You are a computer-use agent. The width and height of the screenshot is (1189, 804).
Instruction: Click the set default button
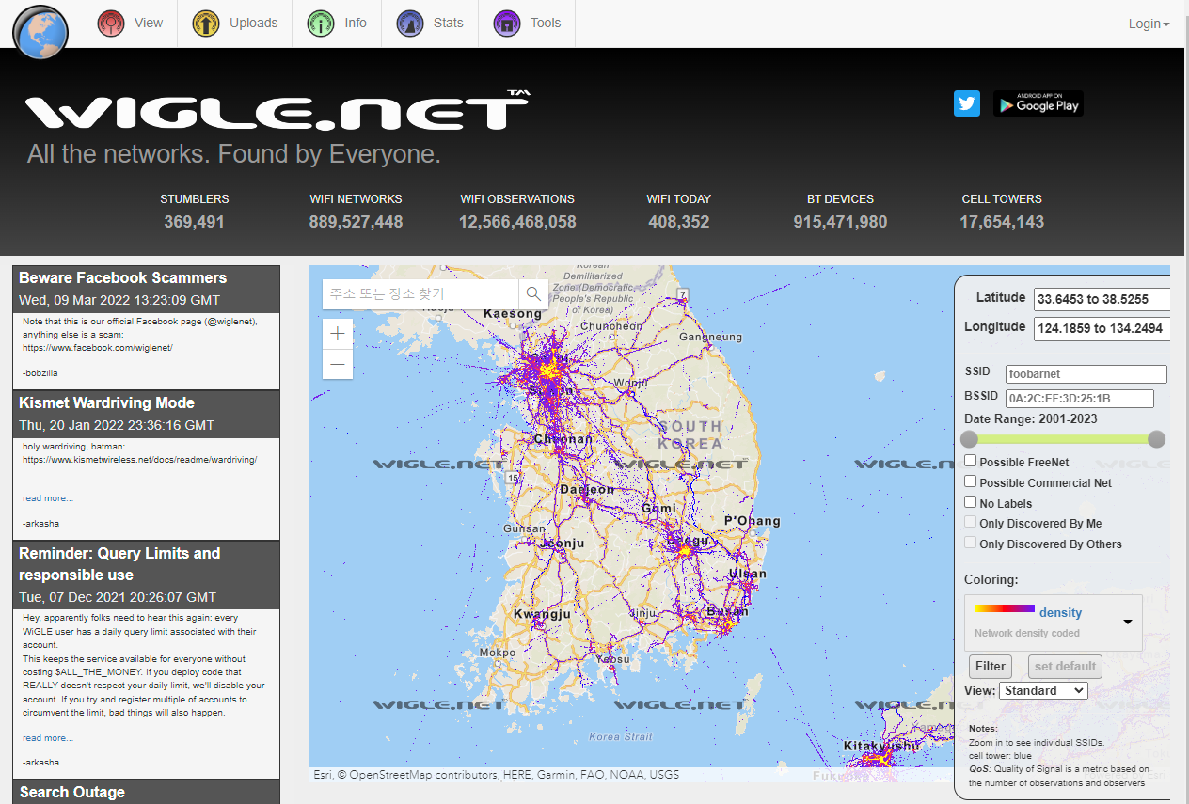click(1065, 667)
